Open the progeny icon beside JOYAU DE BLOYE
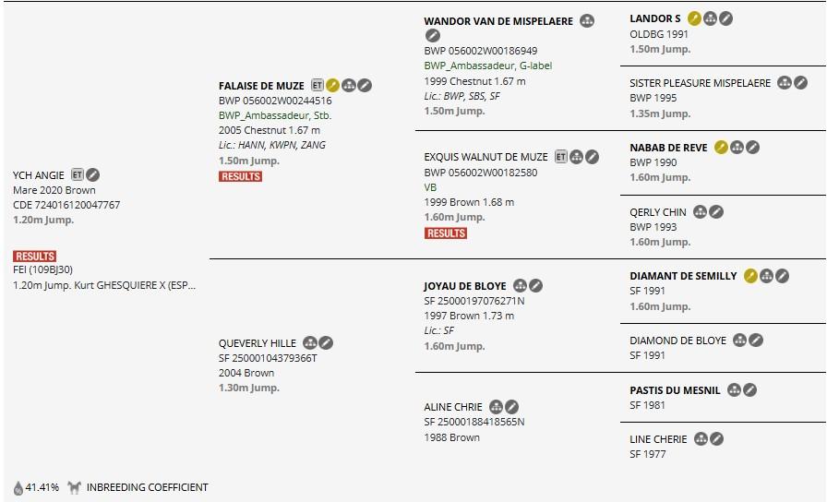 click(520, 285)
